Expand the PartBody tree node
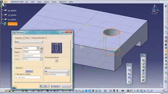 (x=2, y=23)
